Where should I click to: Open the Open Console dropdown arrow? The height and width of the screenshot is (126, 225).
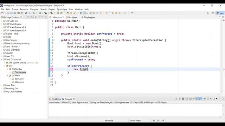(x=217, y=99)
